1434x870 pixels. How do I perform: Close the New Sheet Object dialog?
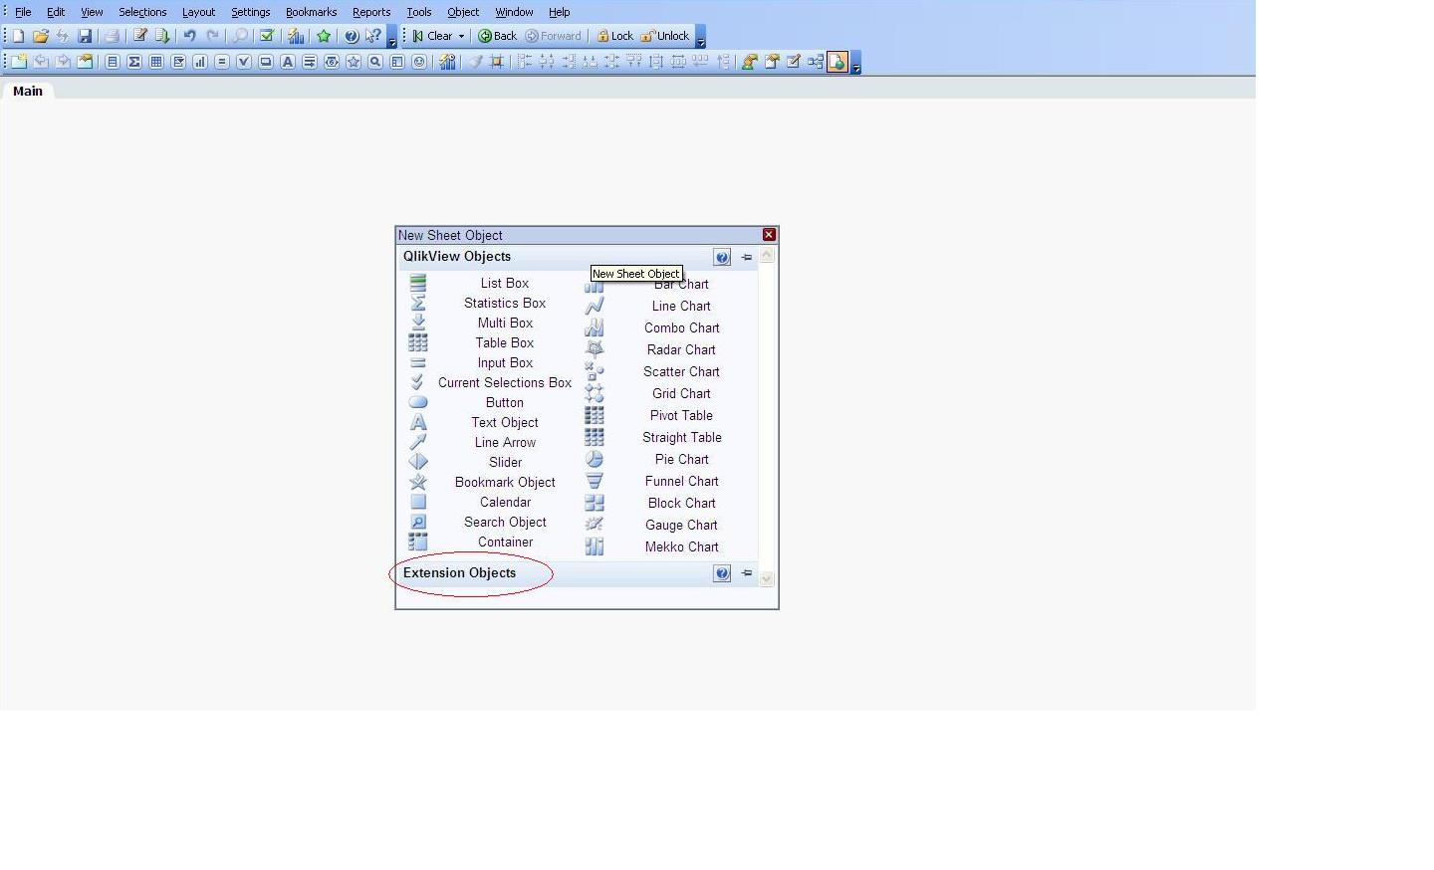pos(769,235)
